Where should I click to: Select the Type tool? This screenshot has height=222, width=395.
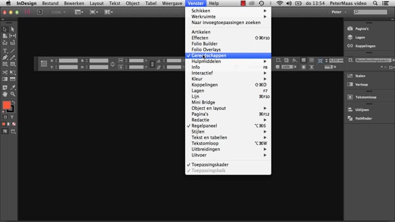click(x=5, y=51)
